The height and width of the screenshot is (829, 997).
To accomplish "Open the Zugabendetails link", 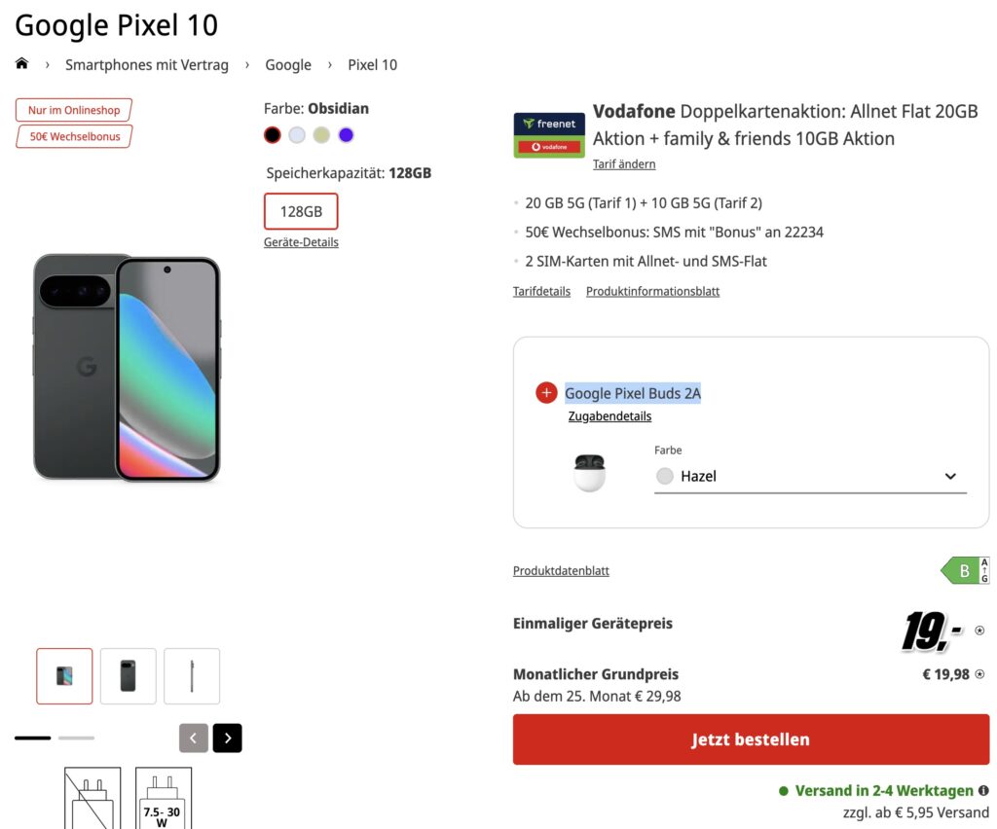I will click(609, 416).
